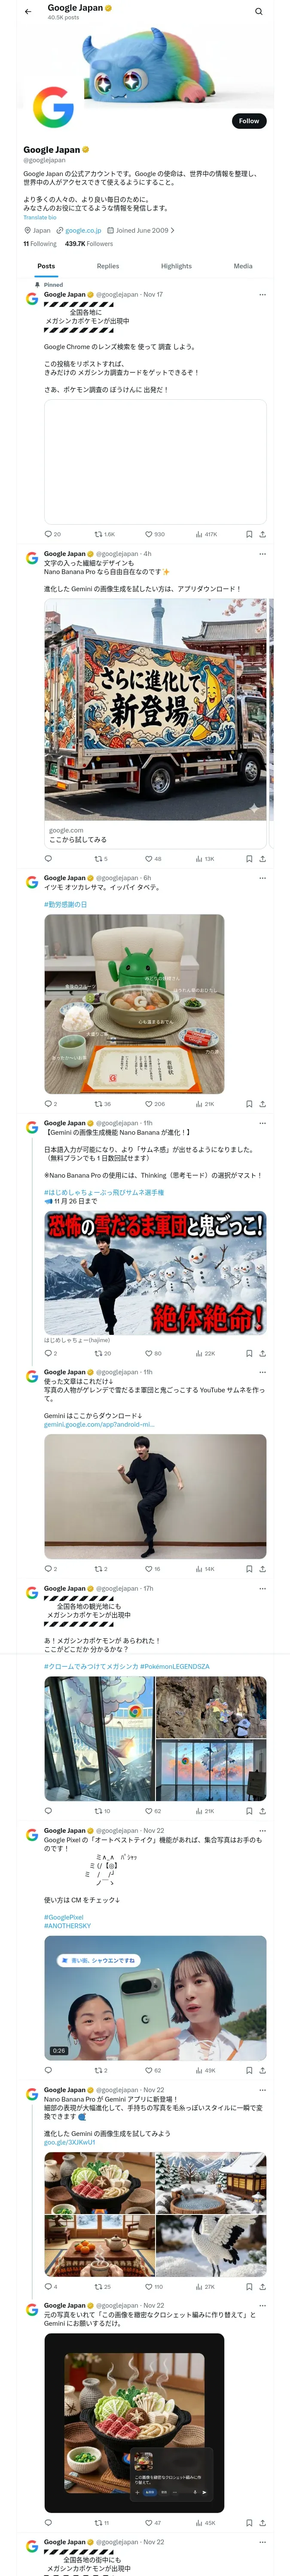Like the pinned post with 930 likes
This screenshot has width=290, height=2576.
pos(154,534)
